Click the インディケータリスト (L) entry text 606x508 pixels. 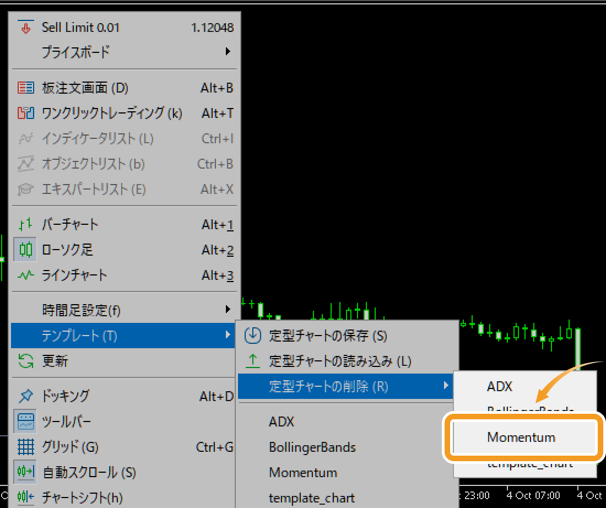[x=98, y=138]
